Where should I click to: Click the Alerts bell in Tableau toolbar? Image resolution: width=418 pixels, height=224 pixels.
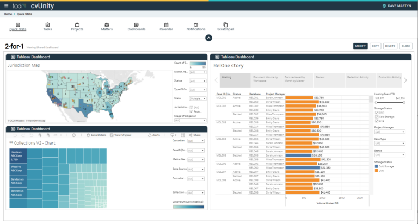pos(151,134)
